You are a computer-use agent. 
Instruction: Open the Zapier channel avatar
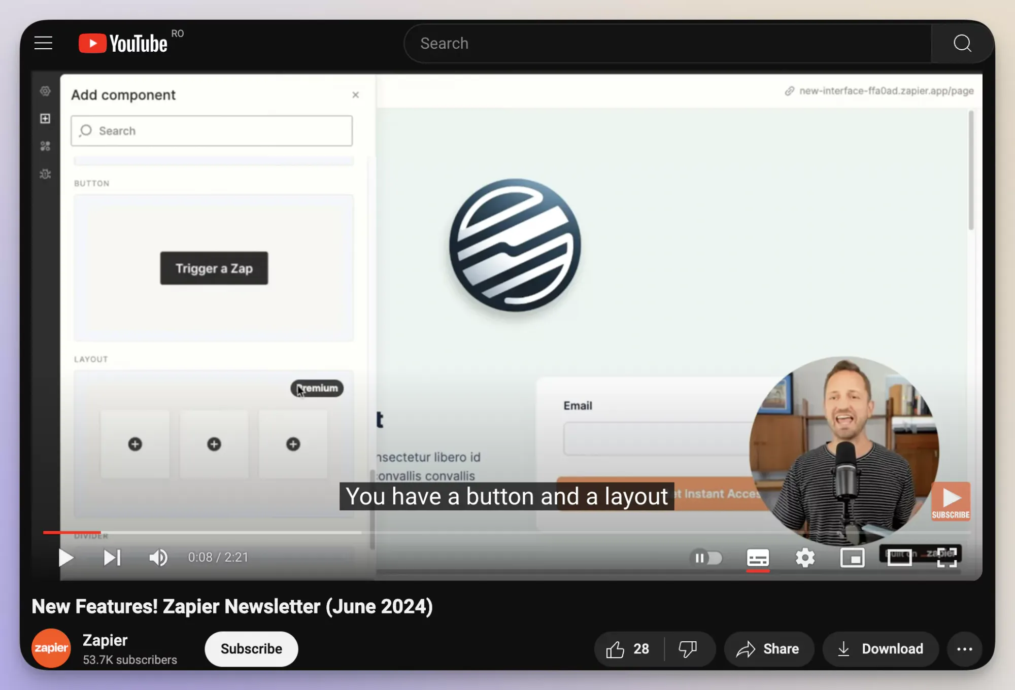coord(51,648)
